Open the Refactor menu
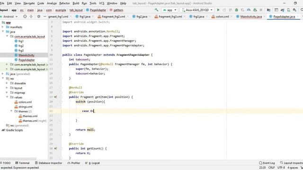303x170 pixels. pyautogui.click(x=64, y=3)
